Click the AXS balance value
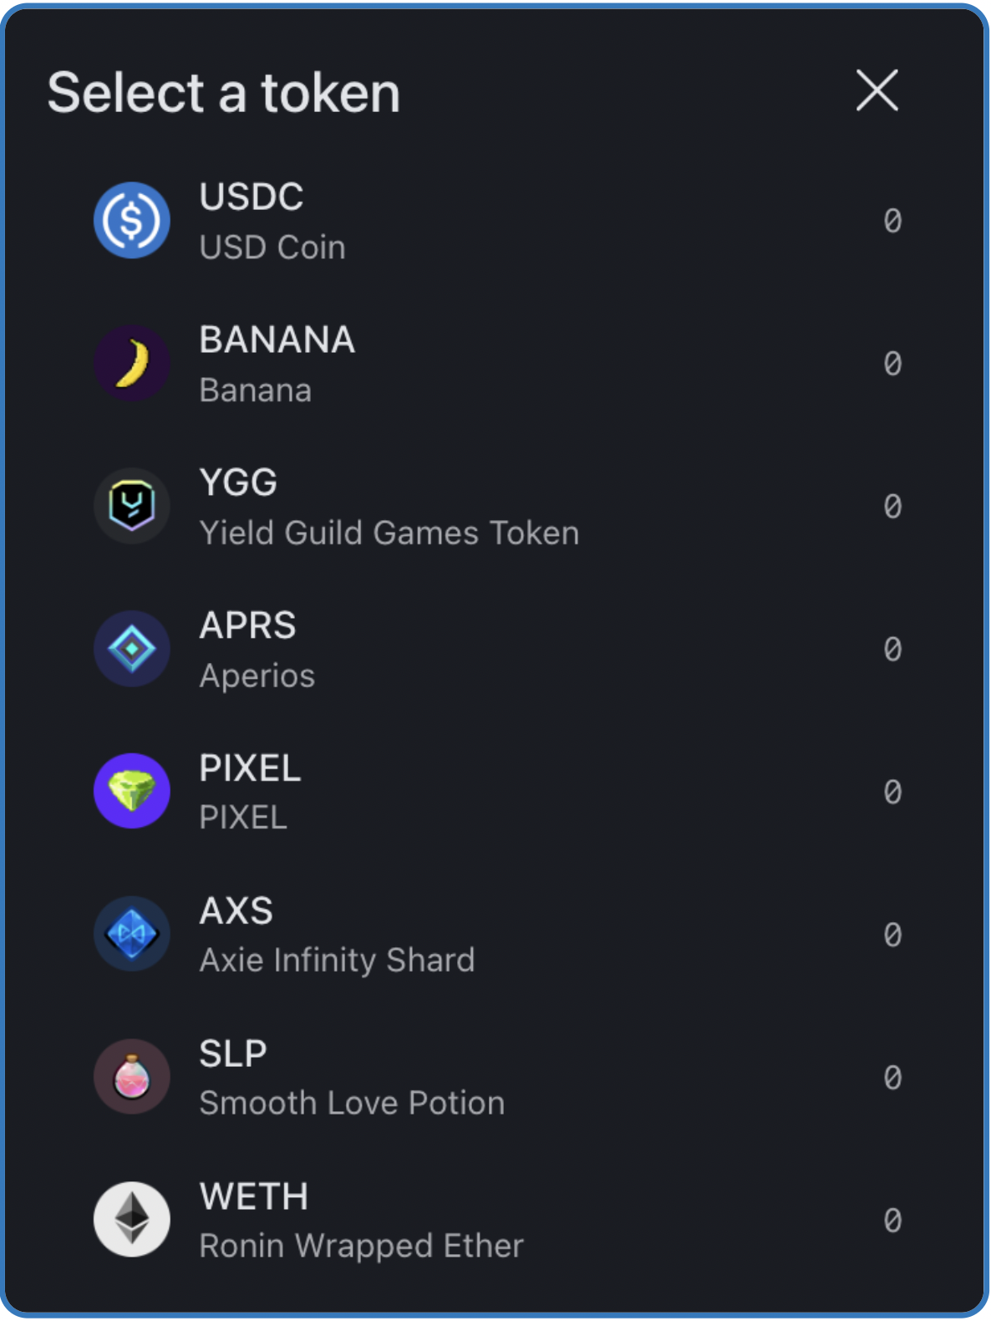Viewport: 991px width, 1321px height. [x=892, y=935]
